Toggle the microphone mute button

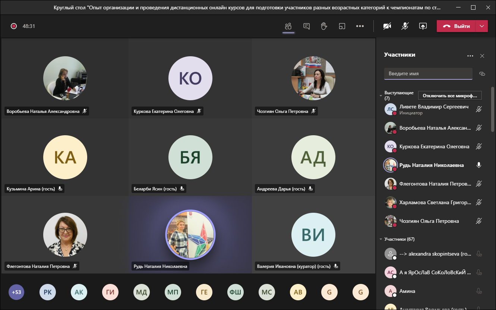[x=405, y=26]
